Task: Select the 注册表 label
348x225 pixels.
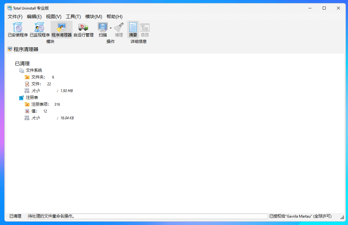Action: 32,97
